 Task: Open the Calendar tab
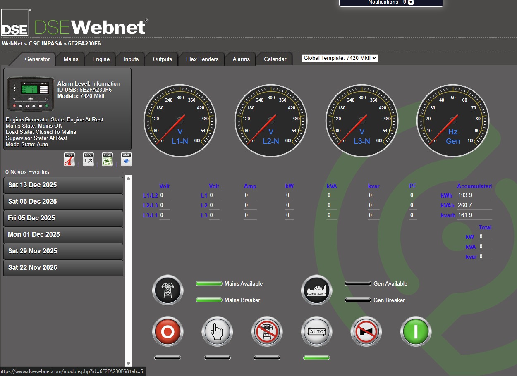point(275,59)
